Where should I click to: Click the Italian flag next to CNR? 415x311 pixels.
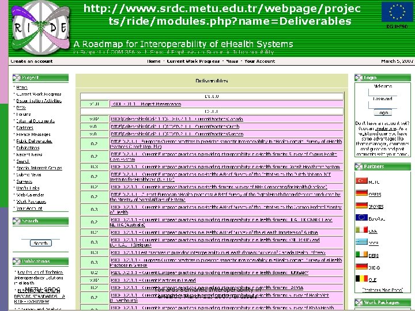361,230
